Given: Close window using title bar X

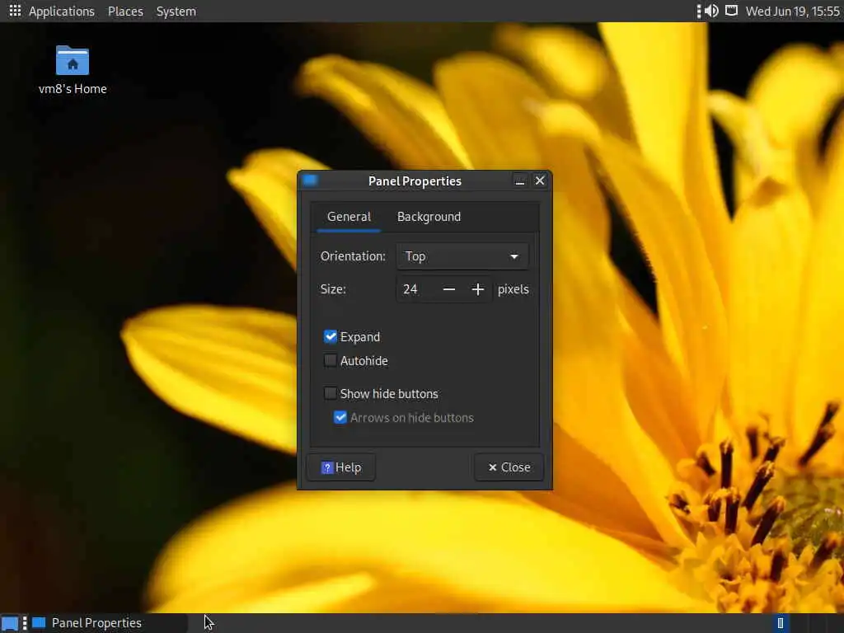Looking at the screenshot, I should tap(540, 181).
